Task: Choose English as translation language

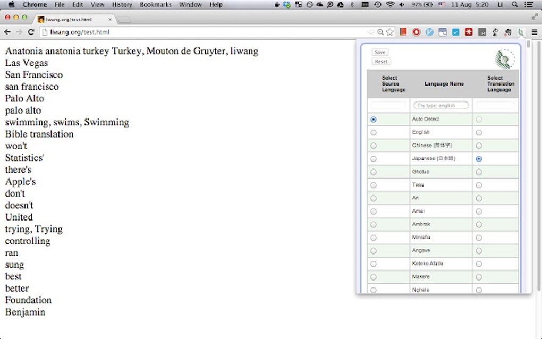Action: tap(479, 133)
